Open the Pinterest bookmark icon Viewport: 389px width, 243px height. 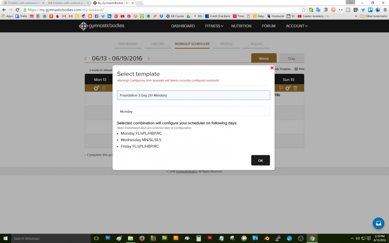pyautogui.click(x=129, y=16)
